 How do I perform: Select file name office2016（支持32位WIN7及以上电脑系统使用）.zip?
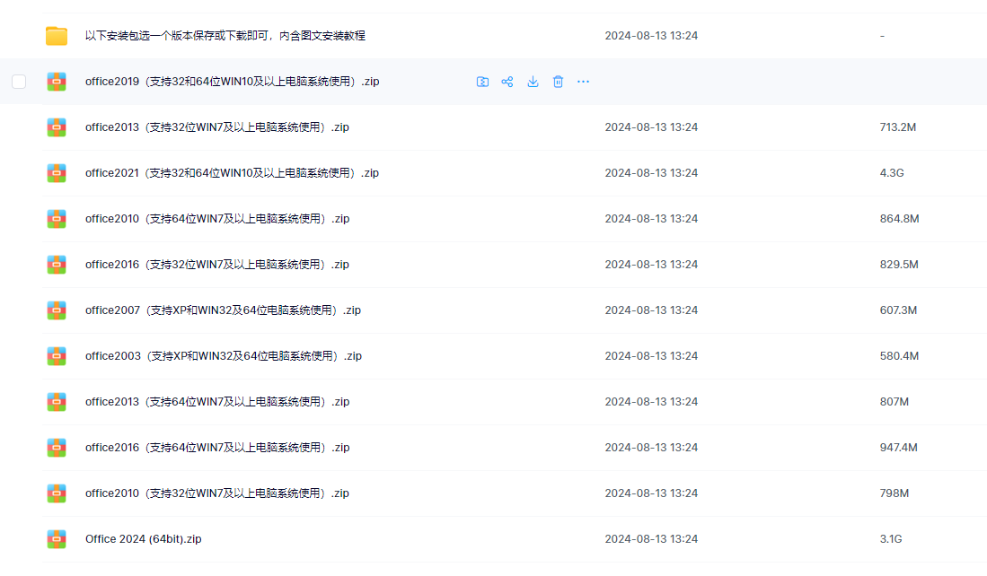pos(217,265)
